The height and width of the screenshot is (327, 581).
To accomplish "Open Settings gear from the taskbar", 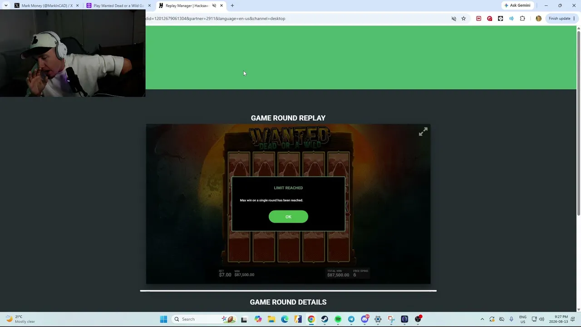I will coord(378,319).
